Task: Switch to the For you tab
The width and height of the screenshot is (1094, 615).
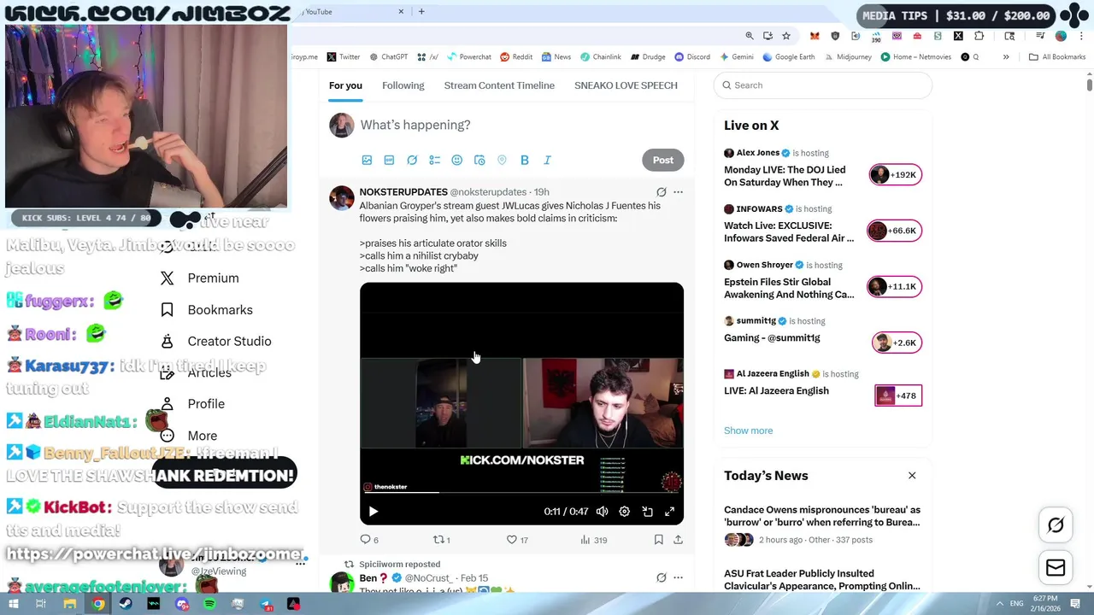Action: [345, 85]
